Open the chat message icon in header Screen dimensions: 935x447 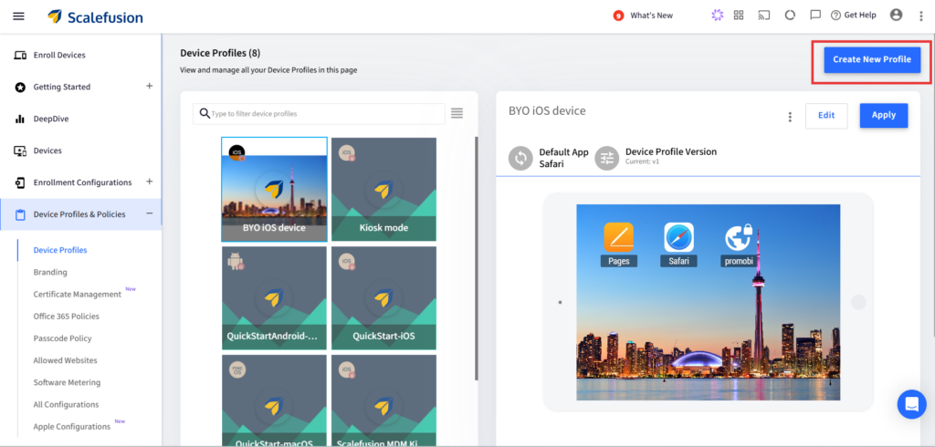click(815, 16)
